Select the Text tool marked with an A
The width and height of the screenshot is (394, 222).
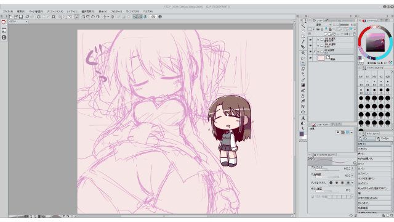pyautogui.click(x=303, y=118)
